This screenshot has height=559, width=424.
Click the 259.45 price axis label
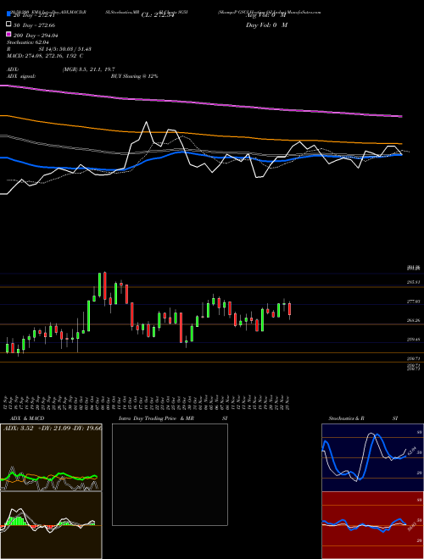tap(413, 340)
